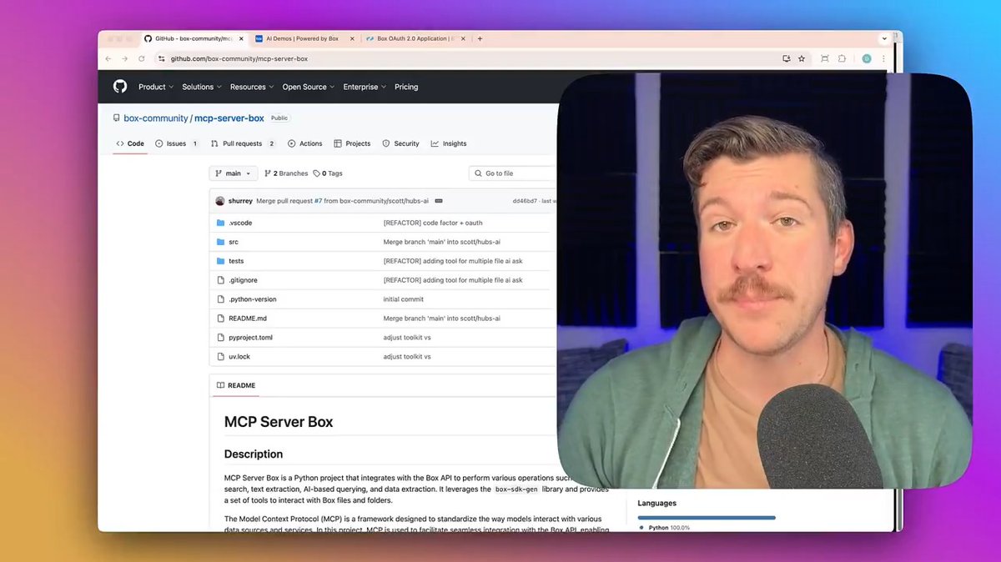
Task: View the 0 Tags link
Action: pos(328,173)
